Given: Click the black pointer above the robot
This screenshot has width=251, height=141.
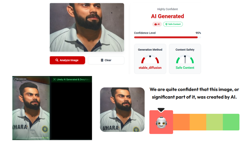Looking at the screenshot, I should click(161, 110).
